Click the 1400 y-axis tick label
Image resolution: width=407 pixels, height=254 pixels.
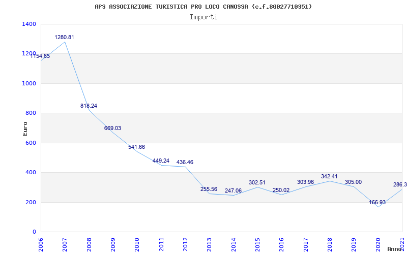pyautogui.click(x=29, y=24)
